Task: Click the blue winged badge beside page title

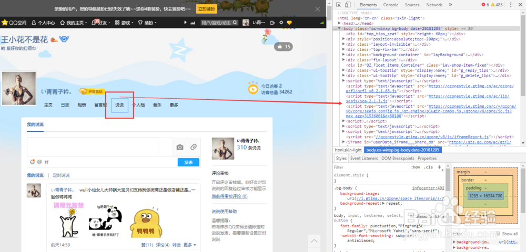Action: 64,40
